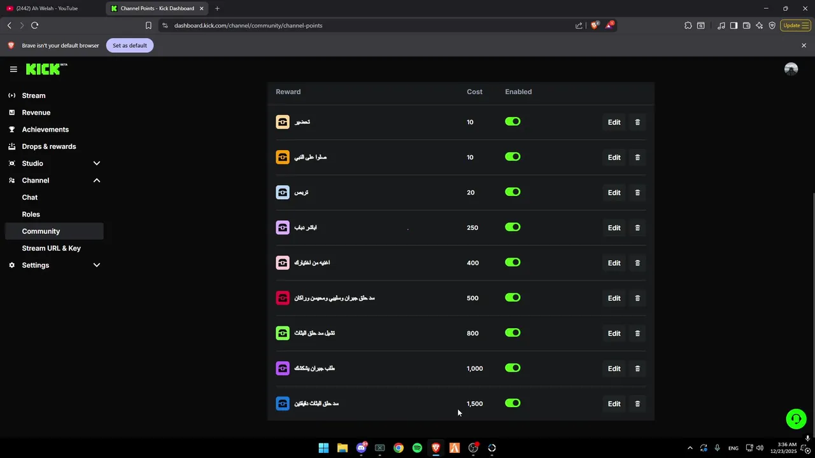
Task: Click the red color swatch of 500-cost reward
Action: 283,298
